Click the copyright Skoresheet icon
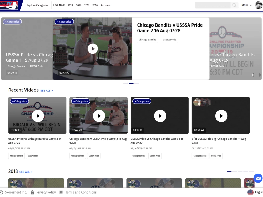The height and width of the screenshot is (197, 263). coord(1,192)
